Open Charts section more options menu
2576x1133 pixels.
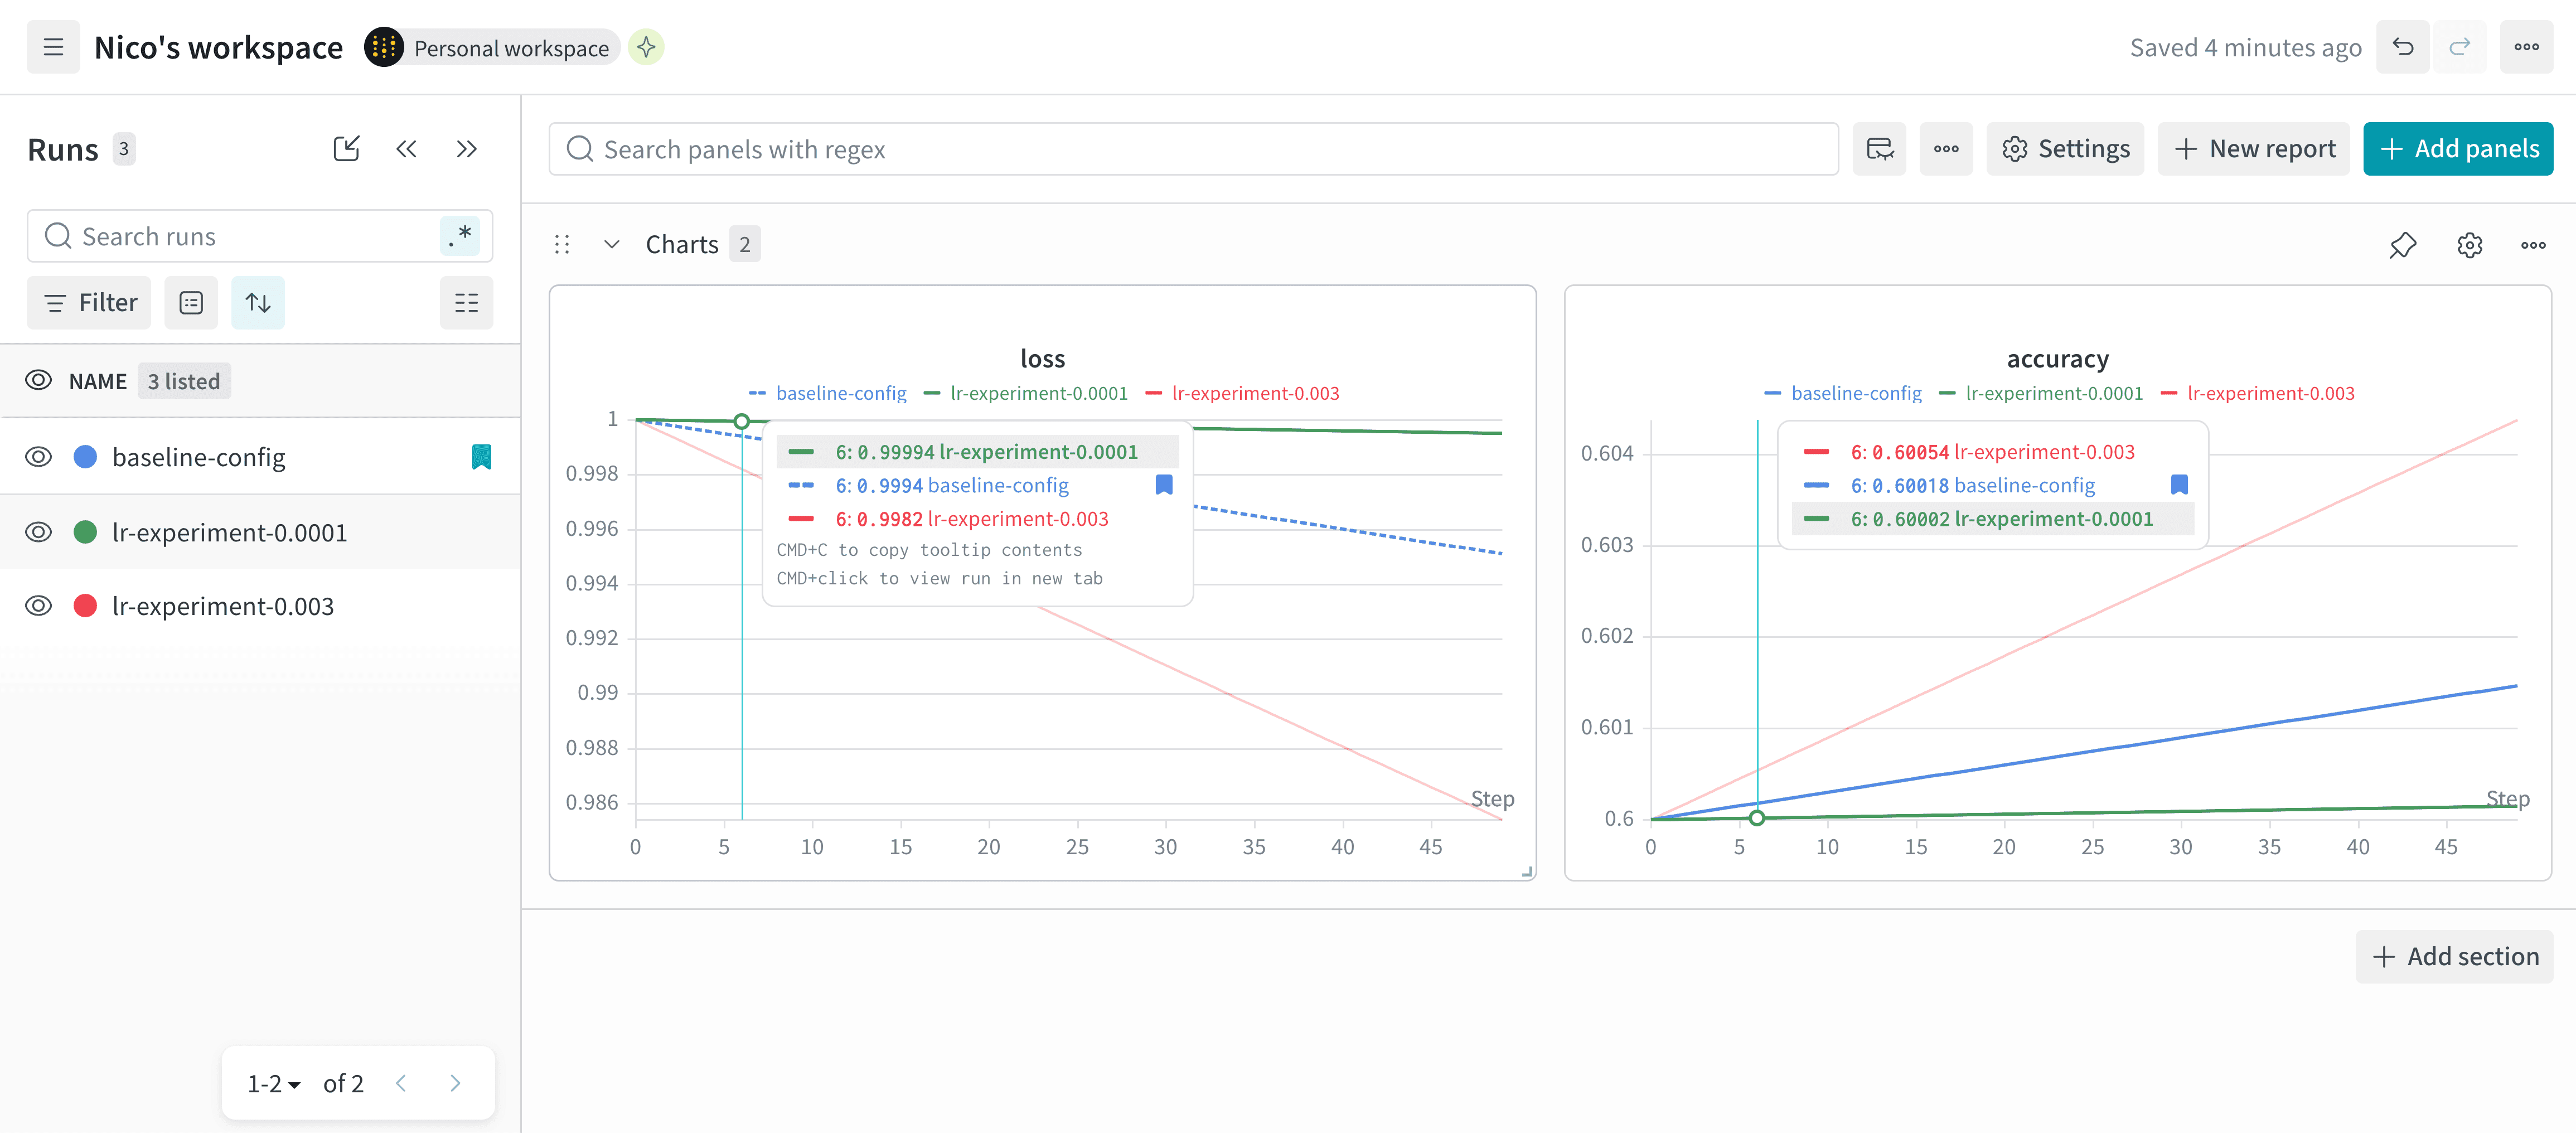2533,245
